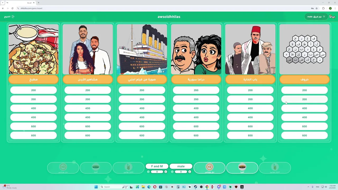Open Chrome three-dot menu
338x190 pixels.
coord(335,8)
